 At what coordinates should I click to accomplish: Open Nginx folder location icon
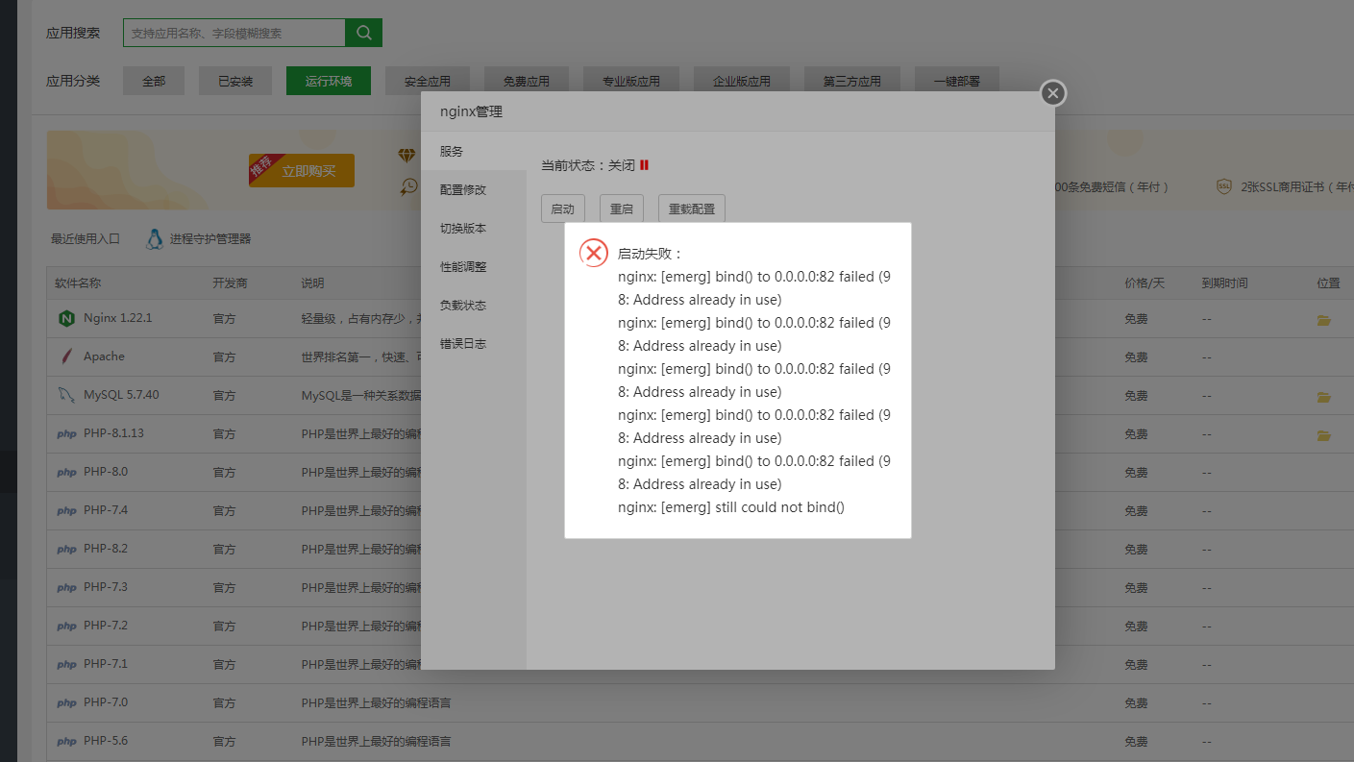point(1324,320)
